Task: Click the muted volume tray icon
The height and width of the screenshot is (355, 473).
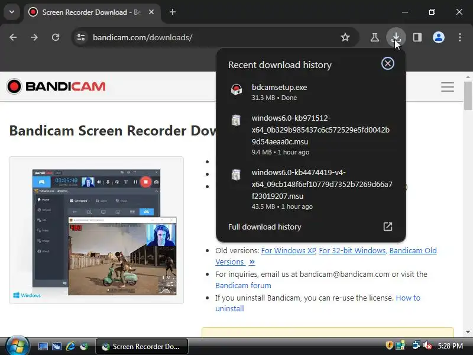Action: click(x=427, y=345)
